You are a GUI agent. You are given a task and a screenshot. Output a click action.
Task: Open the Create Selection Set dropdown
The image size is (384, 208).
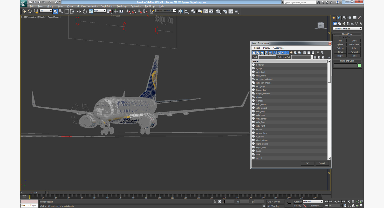(166, 11)
